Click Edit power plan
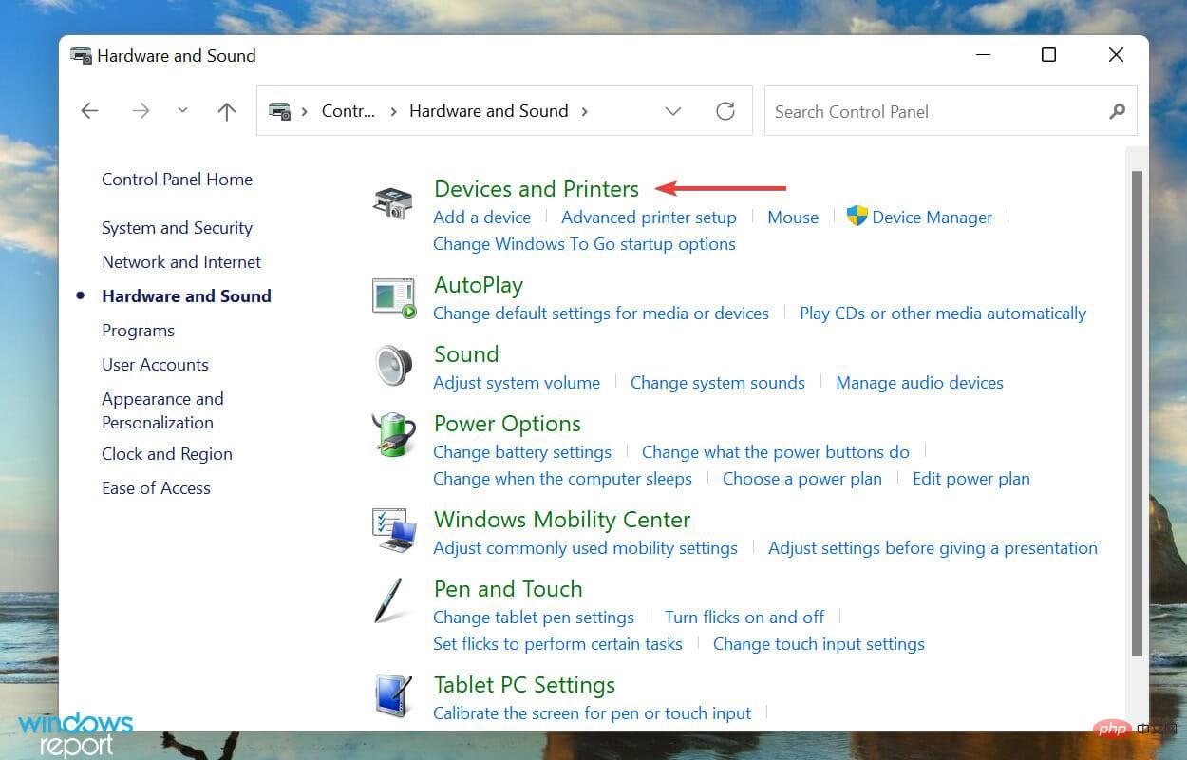The image size is (1187, 760). [971, 478]
